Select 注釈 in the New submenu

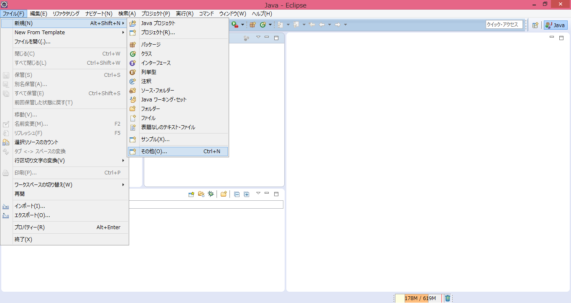(x=178, y=81)
